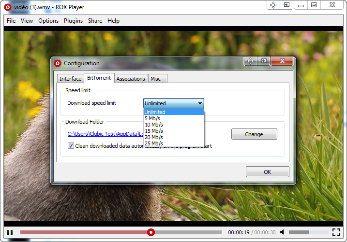The width and height of the screenshot is (347, 242).
Task: Click the volume slider bar
Action: [305, 232]
